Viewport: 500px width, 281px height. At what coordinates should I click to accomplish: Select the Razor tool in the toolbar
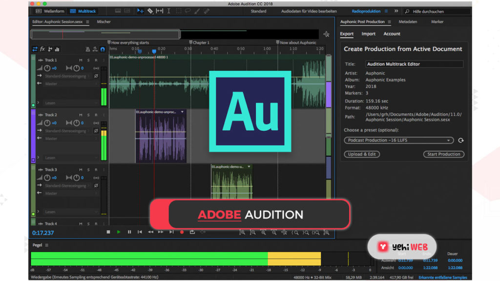[x=150, y=11]
